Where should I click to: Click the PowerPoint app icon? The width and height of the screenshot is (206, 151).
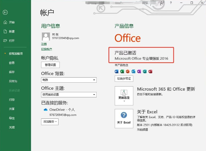coord(128,72)
